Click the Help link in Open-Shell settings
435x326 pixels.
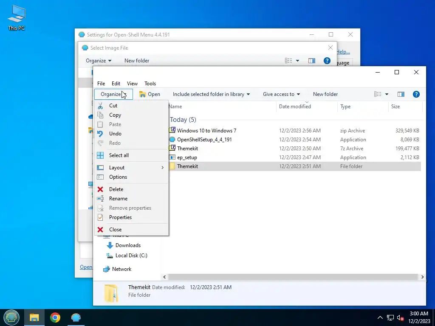(343, 52)
